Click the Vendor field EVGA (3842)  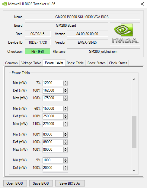[x=87, y=42]
